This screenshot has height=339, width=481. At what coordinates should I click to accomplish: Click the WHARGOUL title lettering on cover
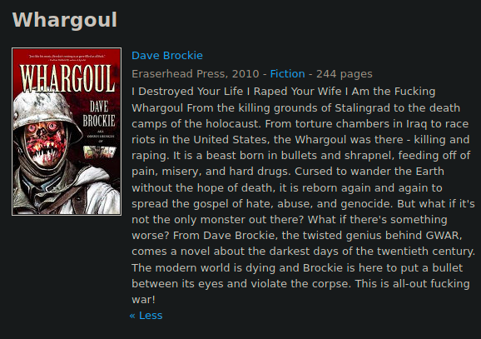(x=67, y=77)
